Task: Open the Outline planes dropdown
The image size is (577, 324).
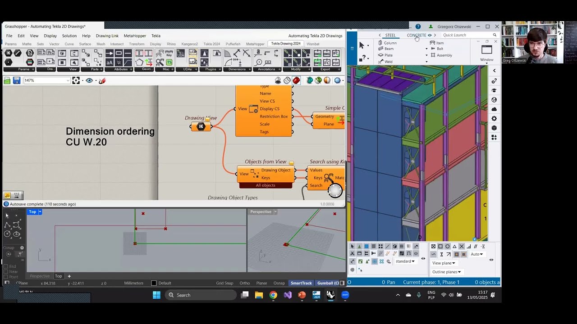Action: click(447, 272)
